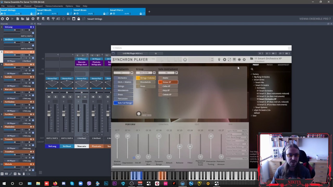This screenshot has height=187, width=333.
Task: Click OUT 1 / OUT 2 on StrLong channel
Action: [x=27, y=36]
